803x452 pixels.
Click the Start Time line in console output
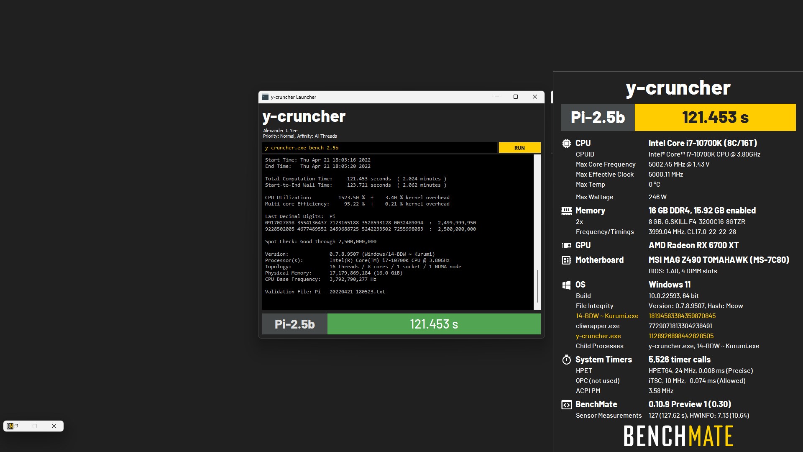[x=317, y=160]
